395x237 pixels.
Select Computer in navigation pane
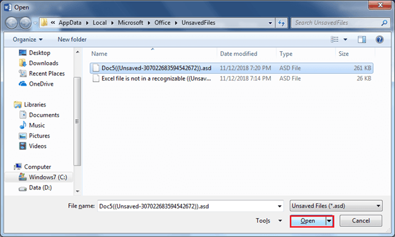(32, 167)
